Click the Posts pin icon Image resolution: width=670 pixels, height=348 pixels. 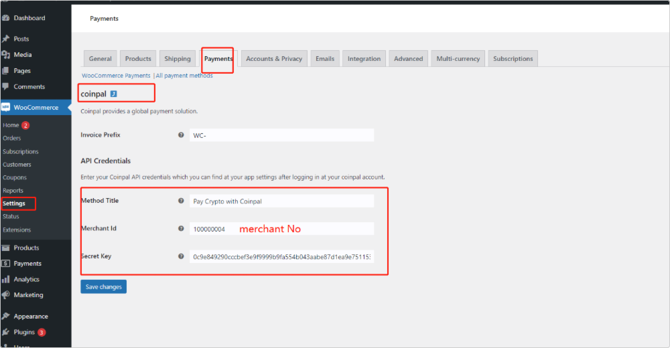(5, 39)
